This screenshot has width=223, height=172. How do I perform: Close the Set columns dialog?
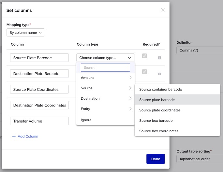point(163,10)
